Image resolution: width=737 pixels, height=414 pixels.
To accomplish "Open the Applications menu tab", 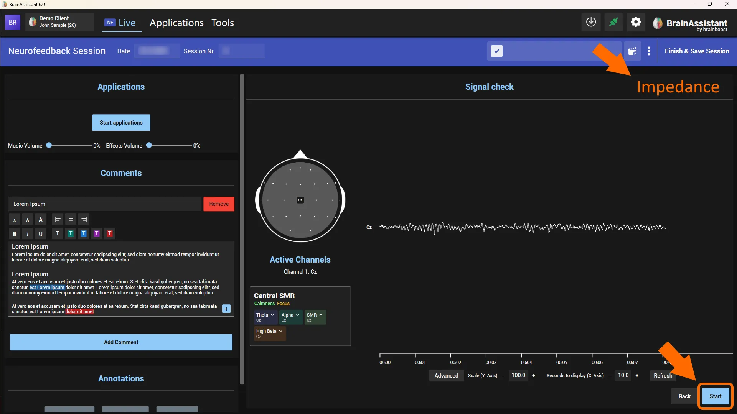I will pyautogui.click(x=176, y=23).
